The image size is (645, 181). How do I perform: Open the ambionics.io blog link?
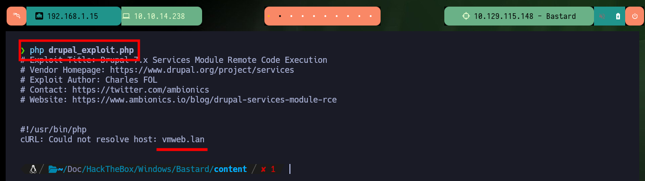[x=204, y=100]
